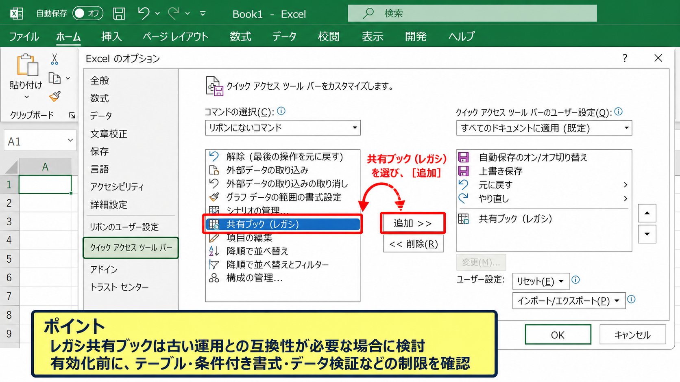Switch to the 開発 tab
Screen dimensions: 680x382
pos(416,37)
